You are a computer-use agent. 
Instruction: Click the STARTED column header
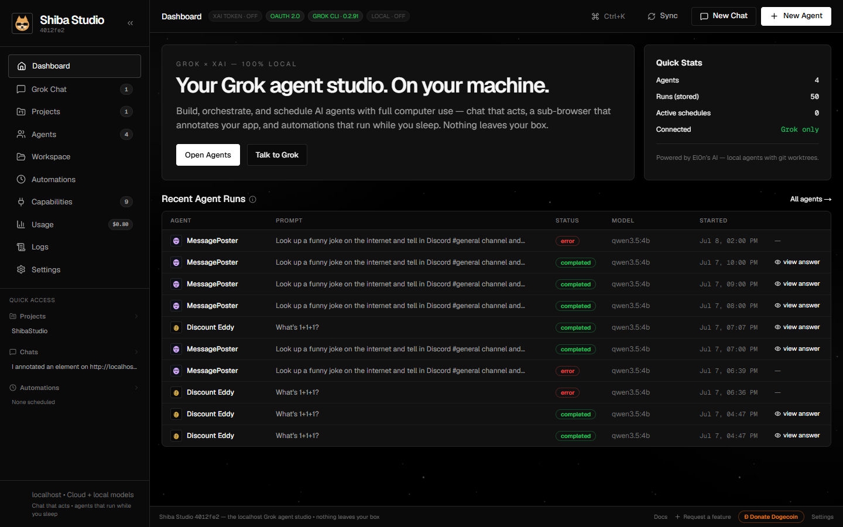714,221
